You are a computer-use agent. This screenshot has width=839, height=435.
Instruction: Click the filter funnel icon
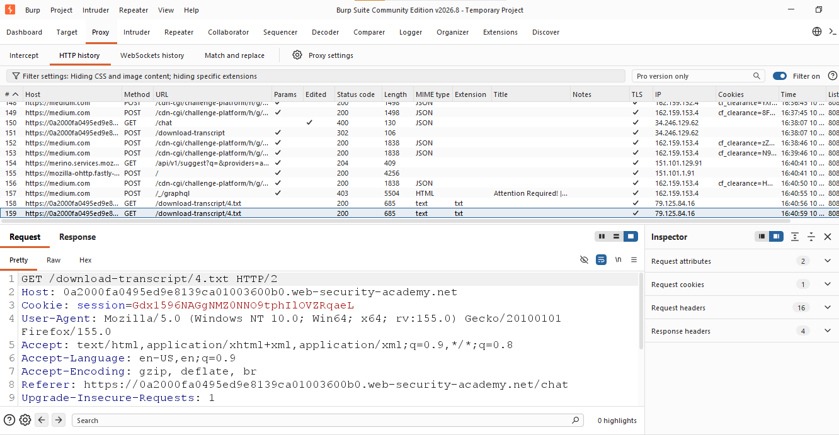pos(15,76)
